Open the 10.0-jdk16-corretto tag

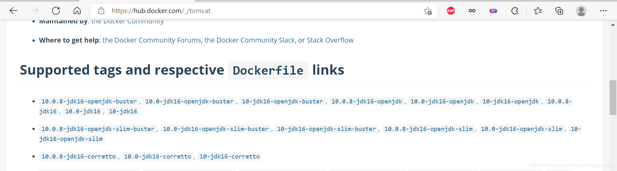click(x=157, y=157)
